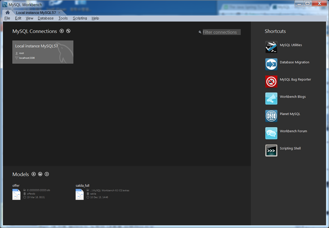Click the Shortcuts heading
The width and height of the screenshot is (329, 228).
[275, 31]
